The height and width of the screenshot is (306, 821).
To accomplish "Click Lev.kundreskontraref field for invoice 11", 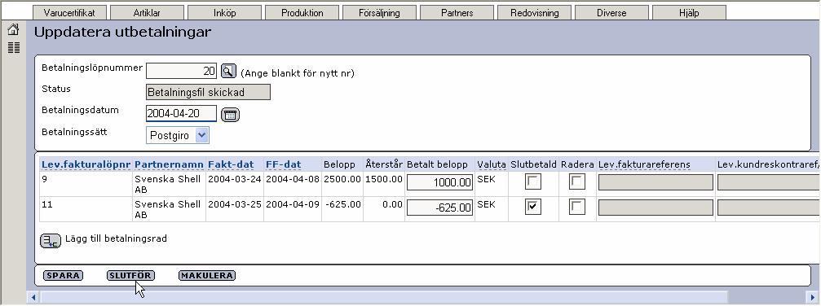I will (769, 208).
